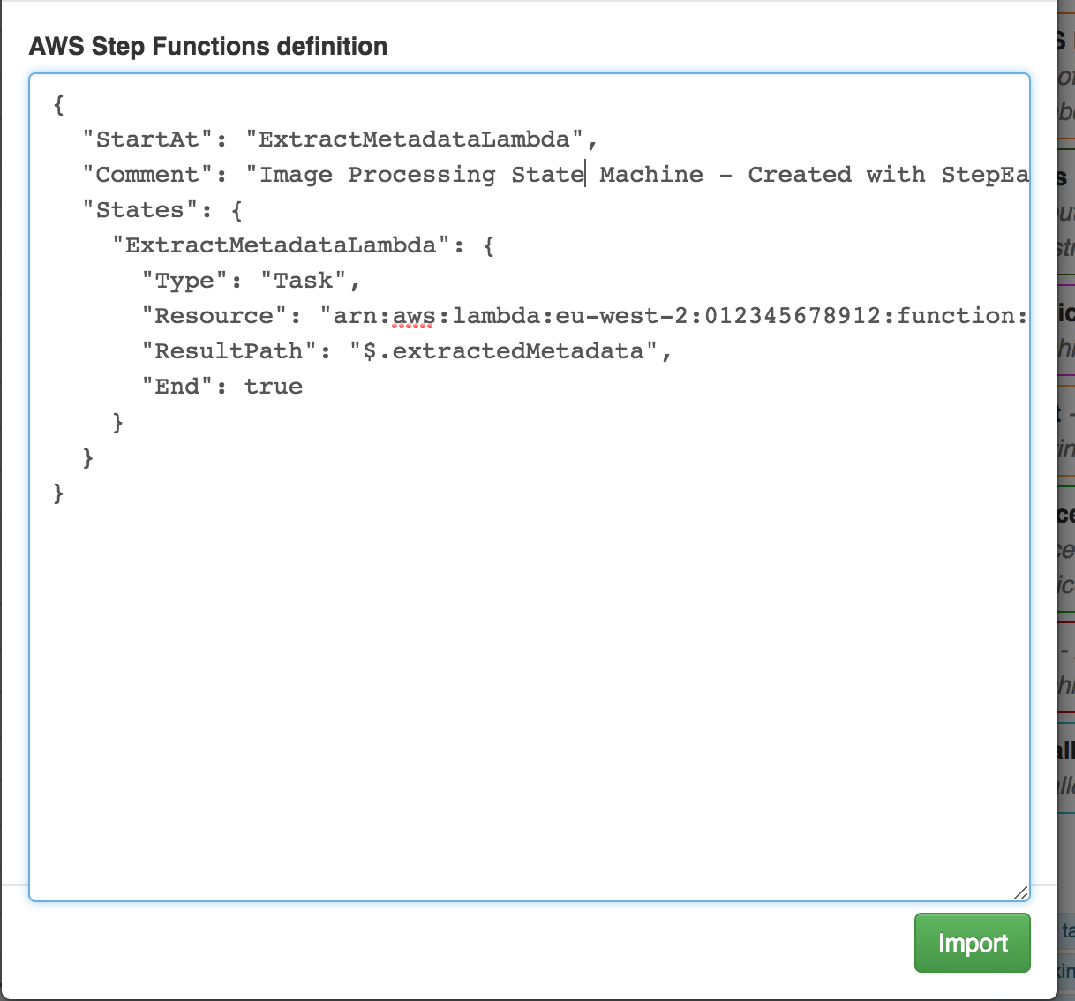Click the "$.extractedMetadata" value
Viewport: 1075px width, 1001px height.
point(504,351)
